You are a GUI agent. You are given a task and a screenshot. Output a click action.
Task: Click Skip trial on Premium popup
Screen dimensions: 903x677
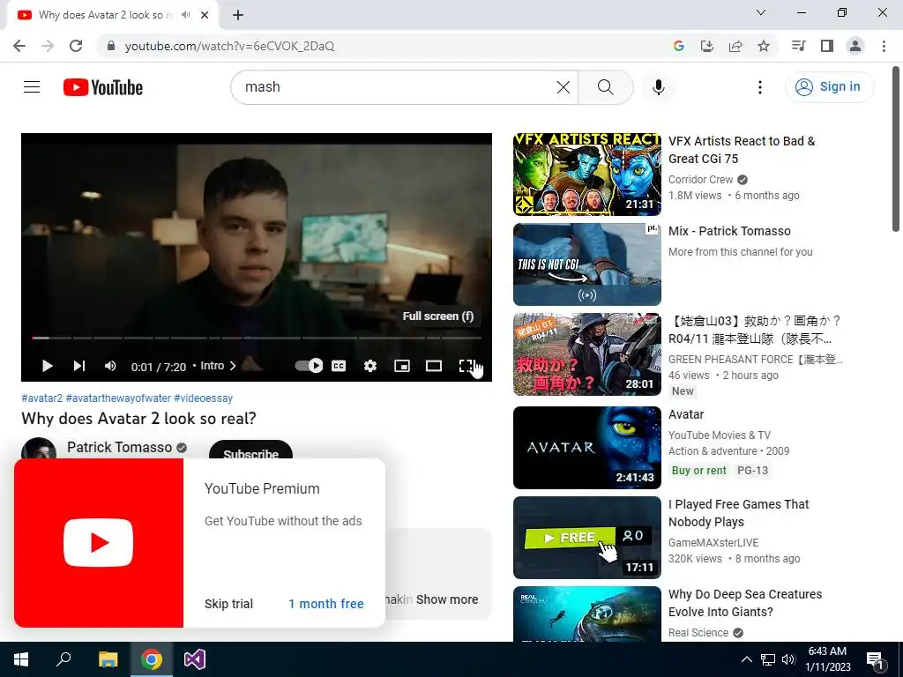(228, 603)
